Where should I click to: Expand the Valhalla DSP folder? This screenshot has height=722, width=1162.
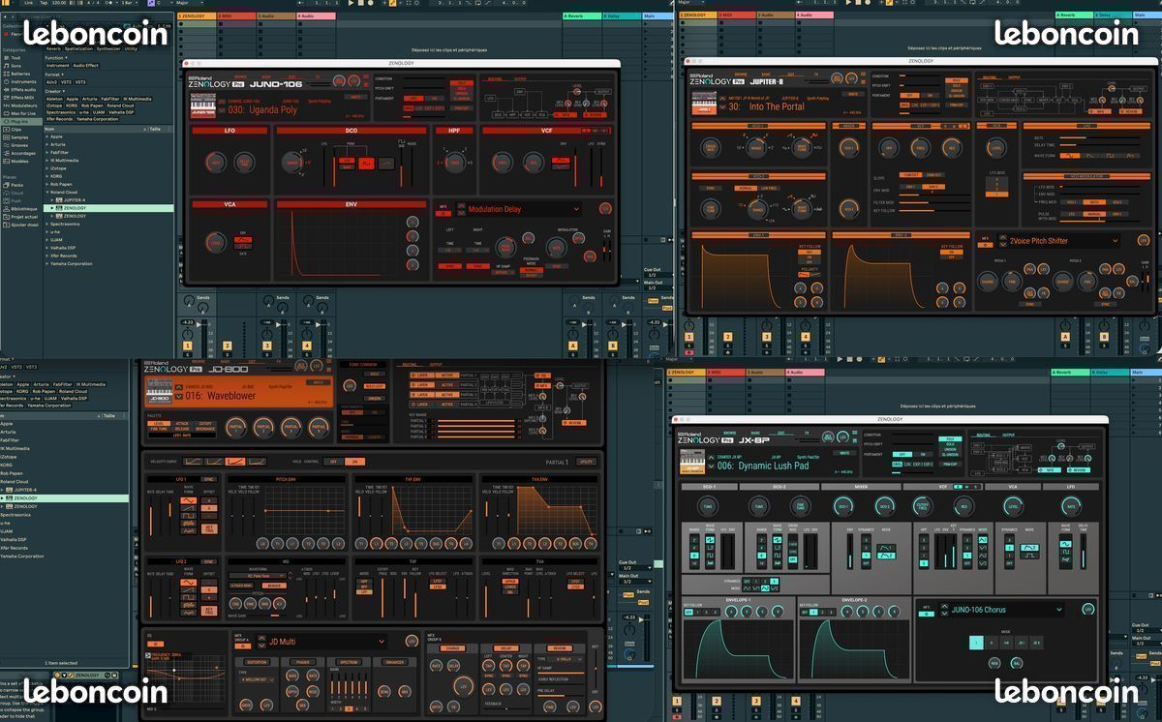[46, 248]
